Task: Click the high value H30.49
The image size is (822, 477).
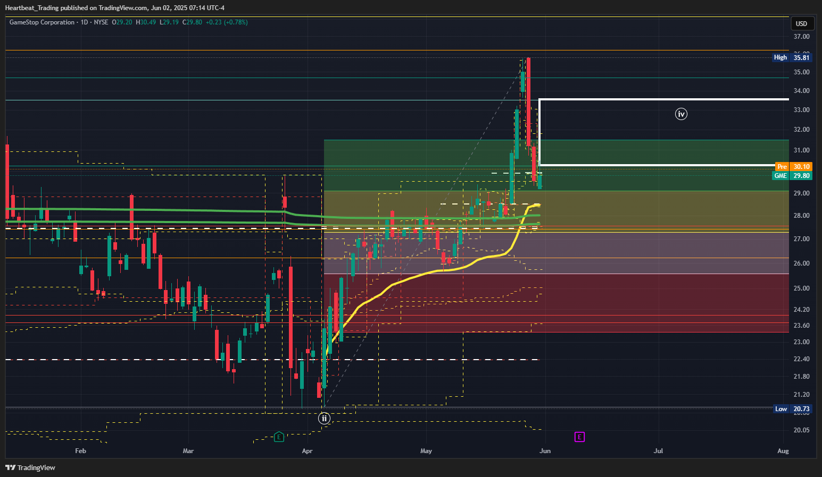Action: pos(146,22)
